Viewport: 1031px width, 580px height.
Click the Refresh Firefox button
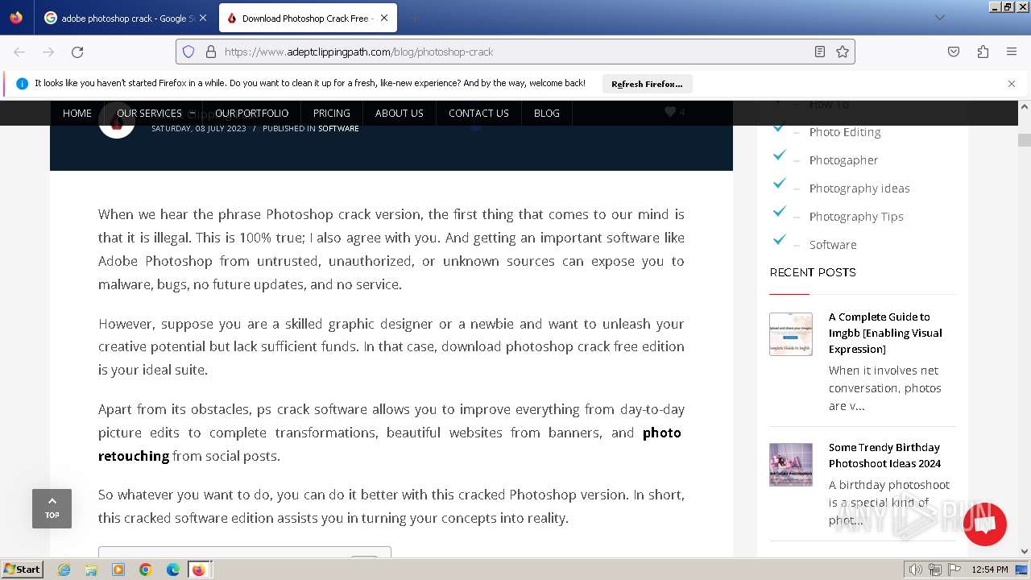tap(647, 84)
